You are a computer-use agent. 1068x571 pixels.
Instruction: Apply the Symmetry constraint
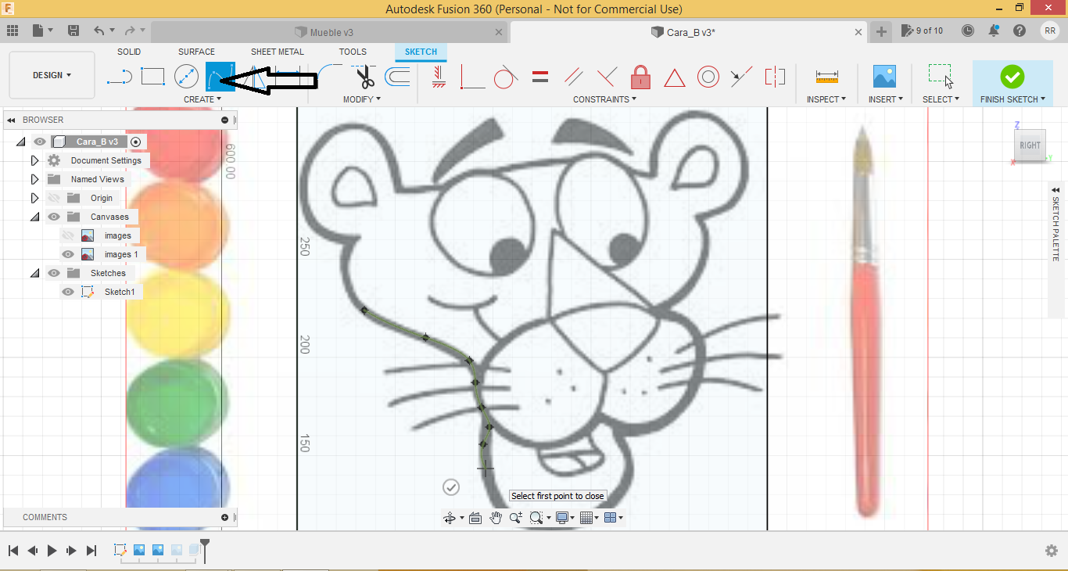click(775, 77)
